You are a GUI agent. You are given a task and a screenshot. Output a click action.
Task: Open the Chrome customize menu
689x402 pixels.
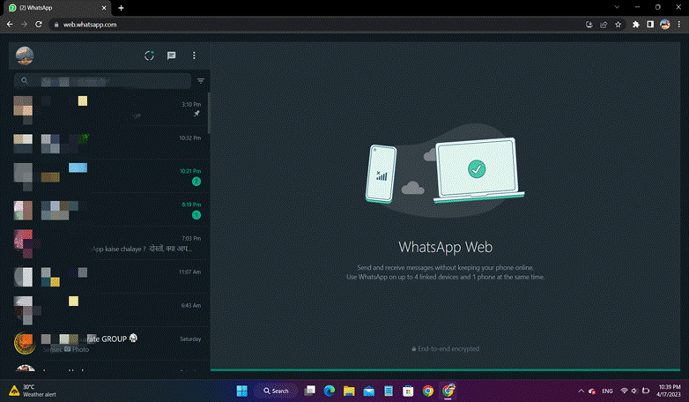click(x=679, y=25)
